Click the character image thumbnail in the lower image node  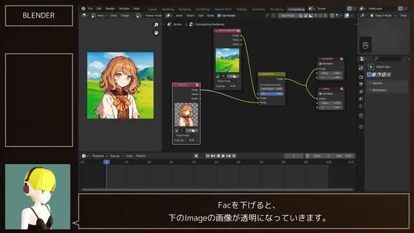(186, 115)
